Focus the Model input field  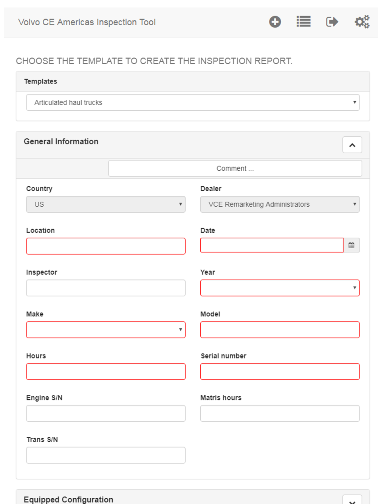[x=280, y=330]
